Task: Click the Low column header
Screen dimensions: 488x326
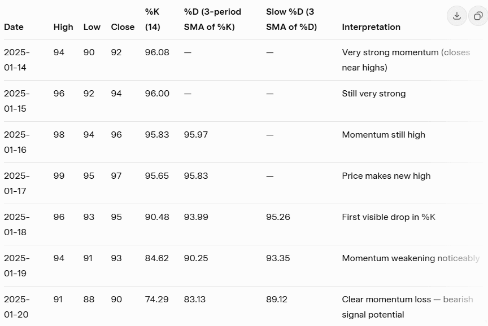Action: click(91, 27)
